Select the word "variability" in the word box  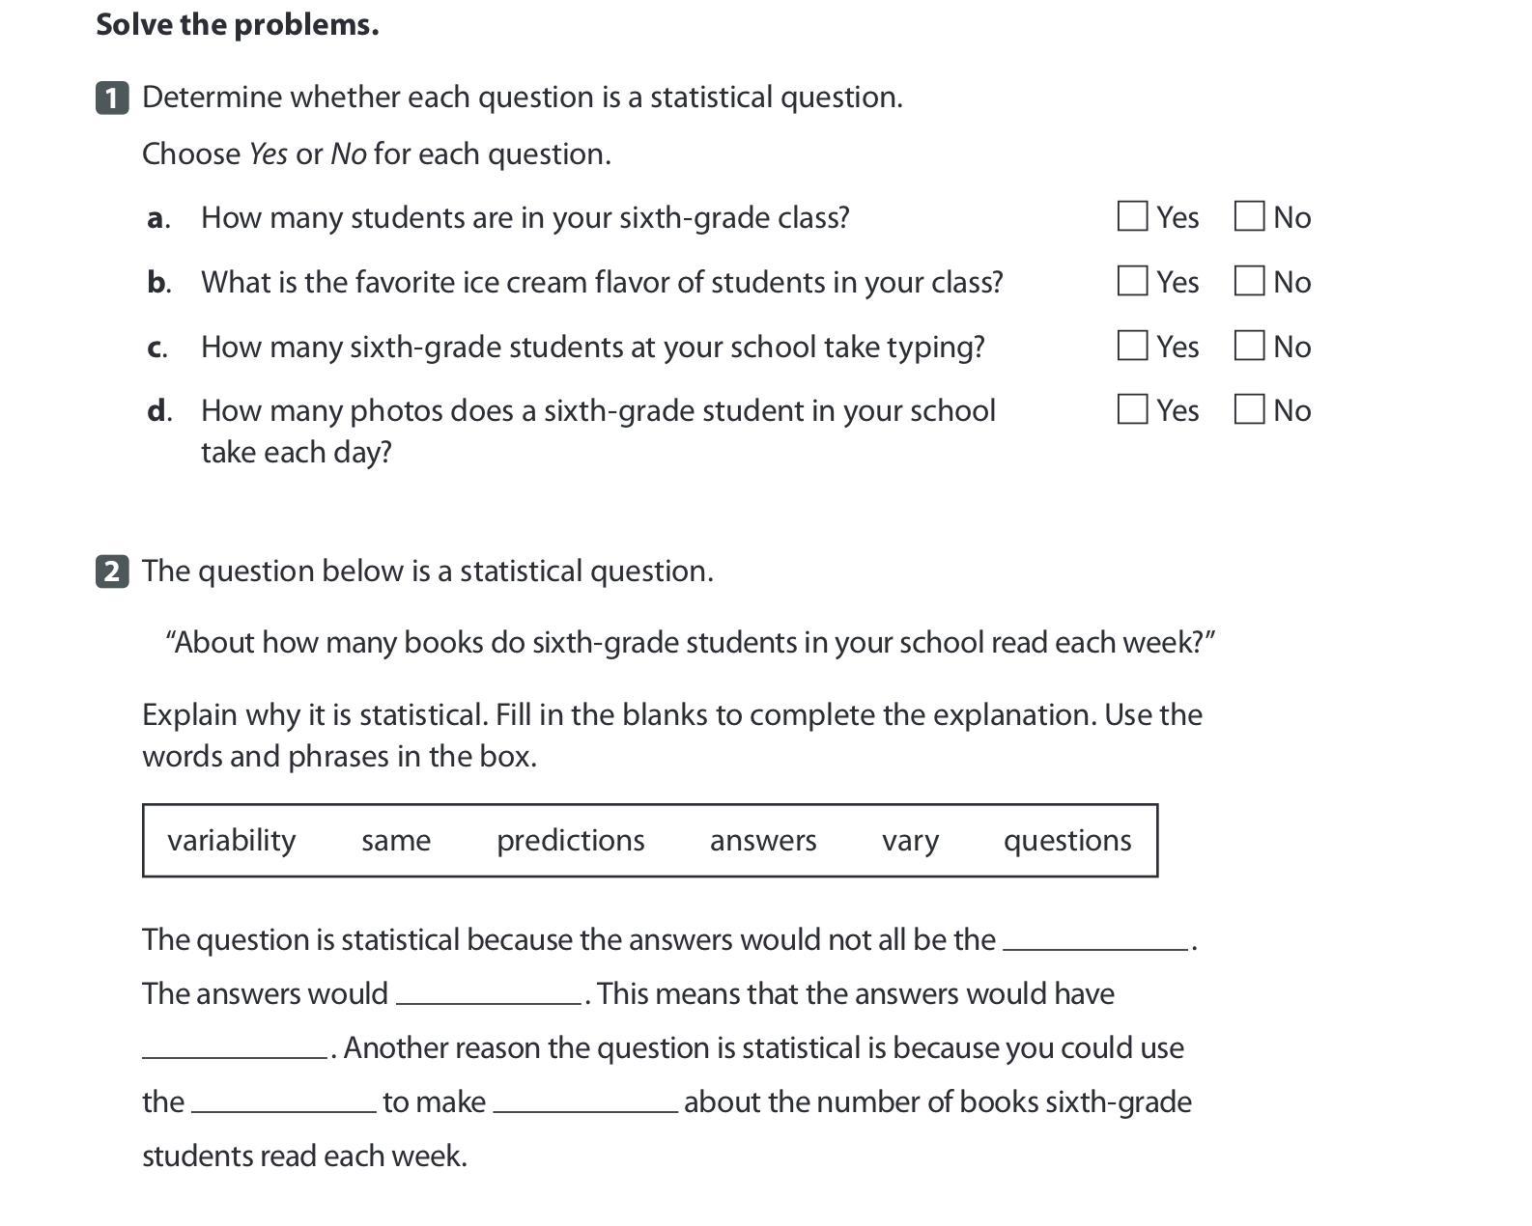tap(232, 840)
